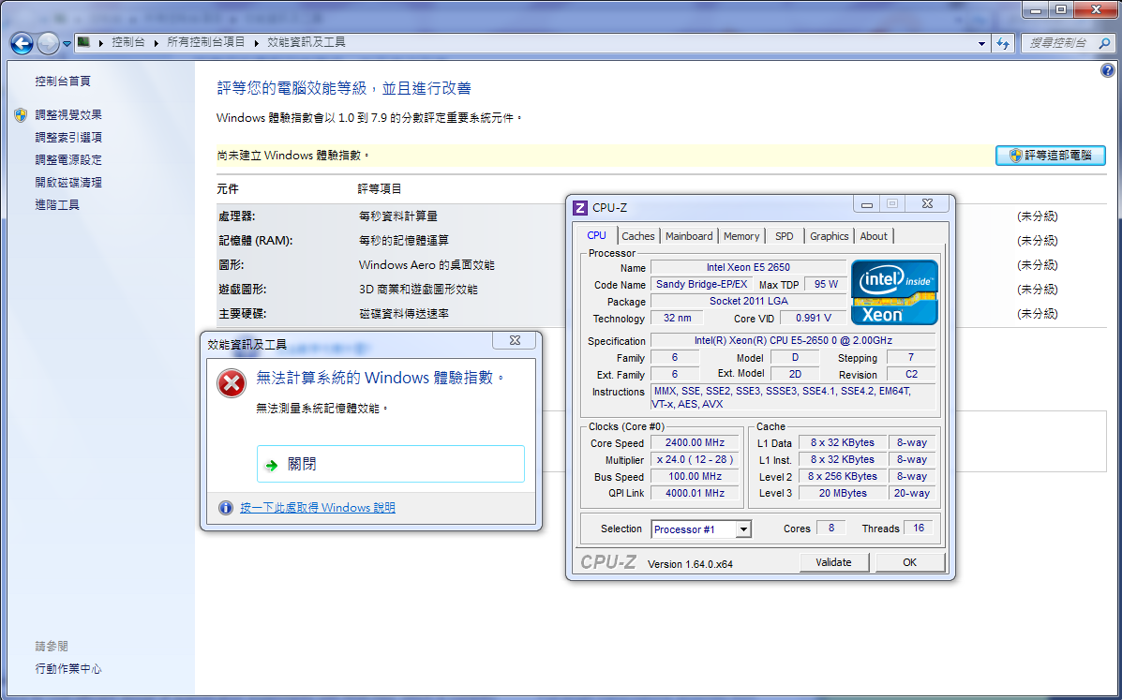Click the search magnifier icon
This screenshot has width=1122, height=700.
click(x=1105, y=43)
